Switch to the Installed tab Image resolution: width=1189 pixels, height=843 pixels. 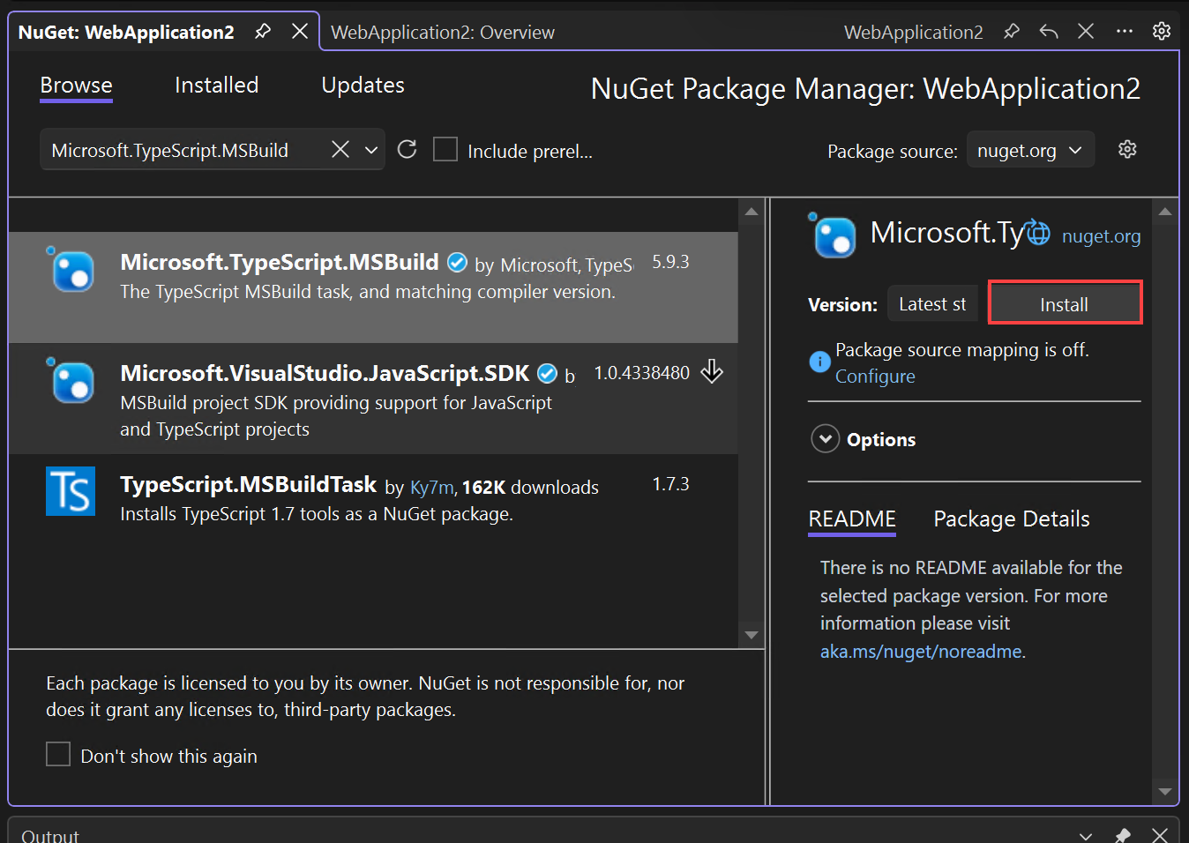point(216,85)
